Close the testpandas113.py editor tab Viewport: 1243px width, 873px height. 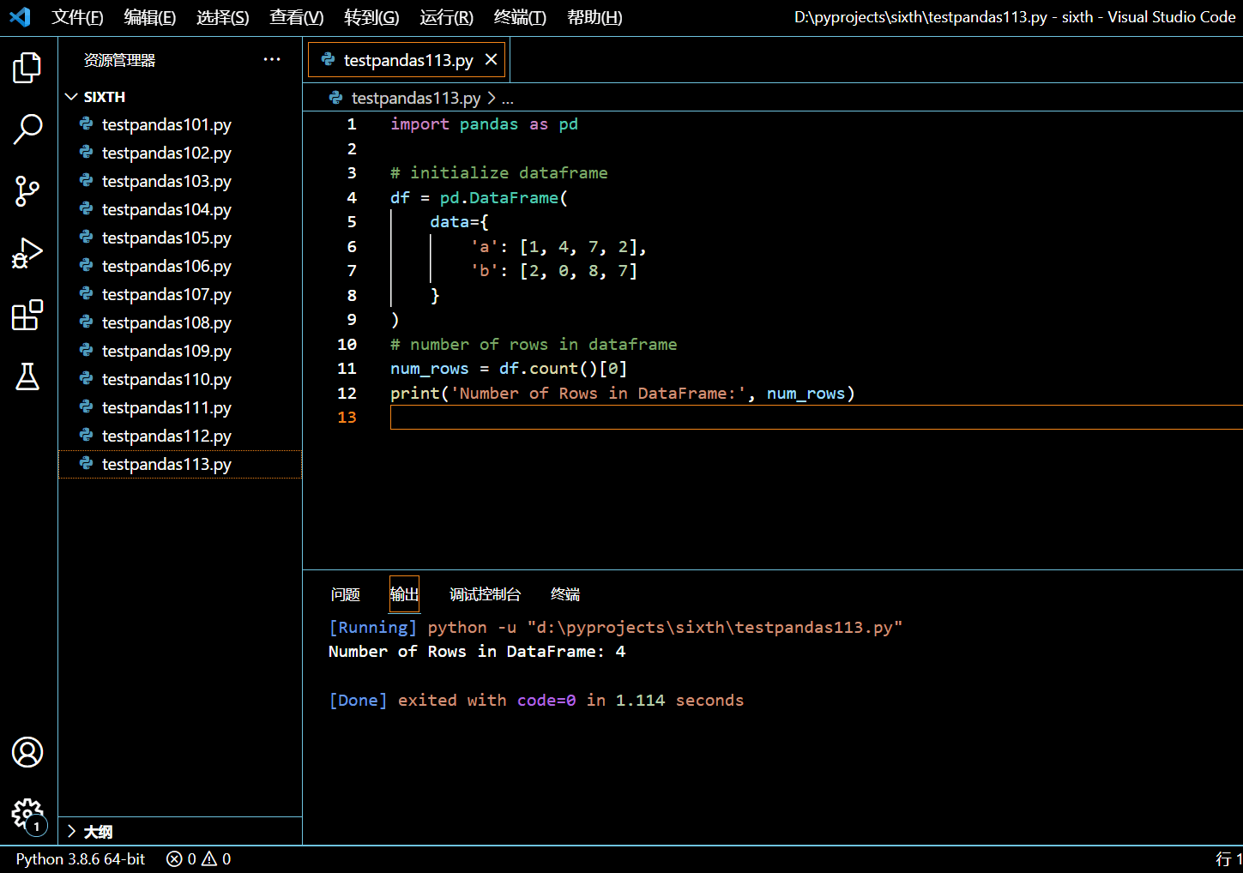click(x=491, y=59)
